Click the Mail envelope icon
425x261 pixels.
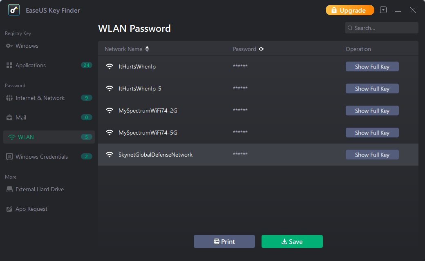pyautogui.click(x=9, y=117)
